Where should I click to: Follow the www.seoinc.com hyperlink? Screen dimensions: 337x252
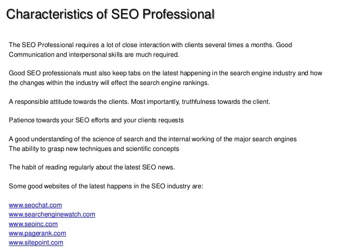33,224
